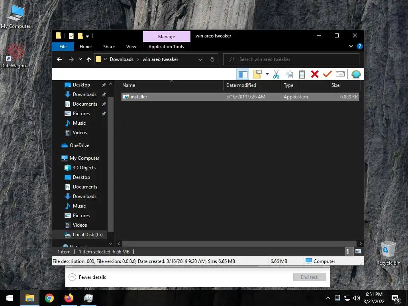Open Pictures under My Computer
Screen dimensions: 408x306
tap(81, 216)
